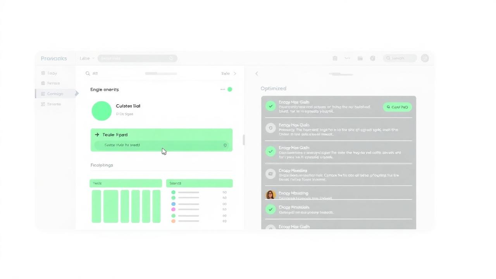Click the large green circle avatar
Image resolution: width=496 pixels, height=279 pixels.
point(102,111)
